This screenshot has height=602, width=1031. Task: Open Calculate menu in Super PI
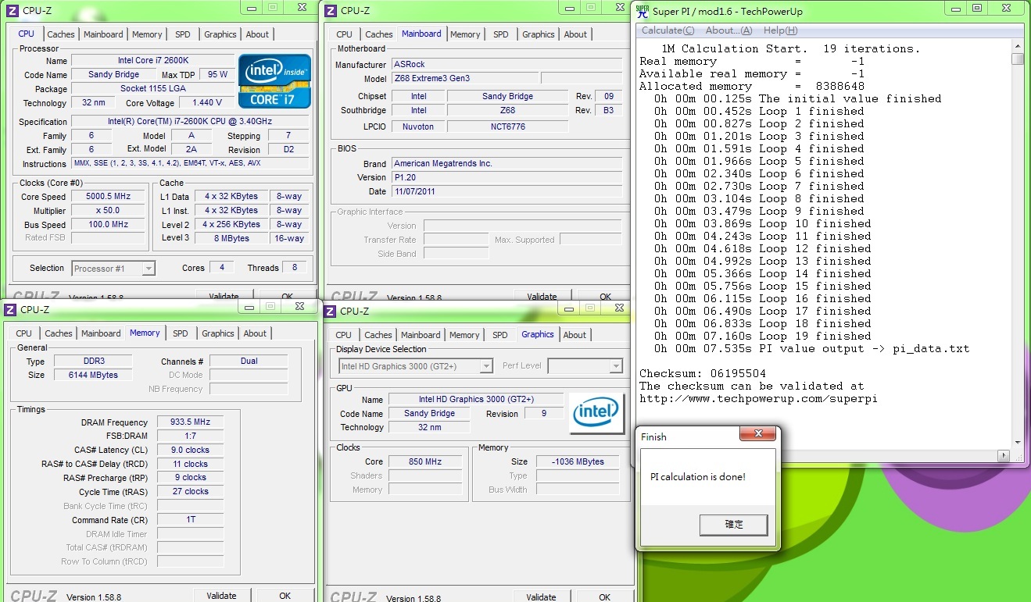[x=667, y=30]
